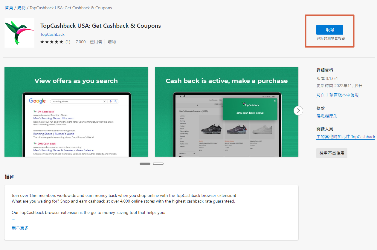Expand description with 顯示更多
Screen dimensions: 377x250
click(20, 228)
